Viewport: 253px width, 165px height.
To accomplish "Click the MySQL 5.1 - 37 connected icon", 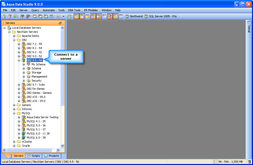I will (x=24, y=129).
